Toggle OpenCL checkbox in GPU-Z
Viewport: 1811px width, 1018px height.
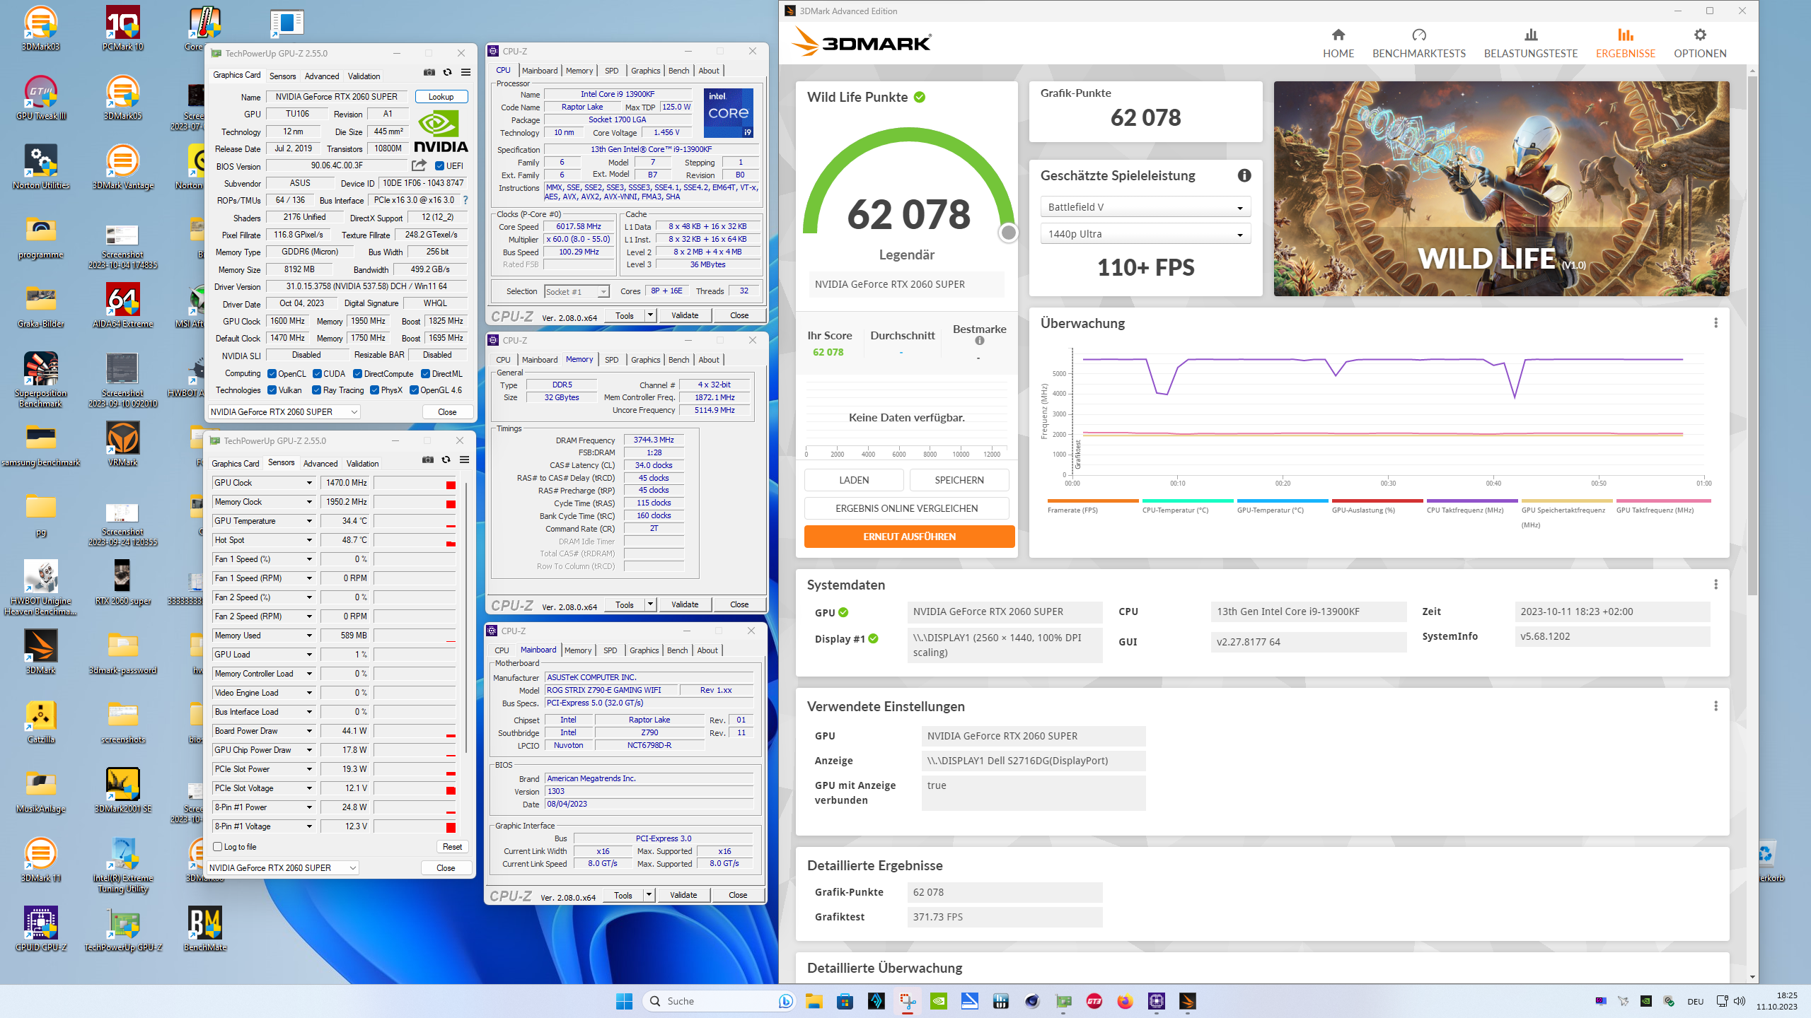272,374
